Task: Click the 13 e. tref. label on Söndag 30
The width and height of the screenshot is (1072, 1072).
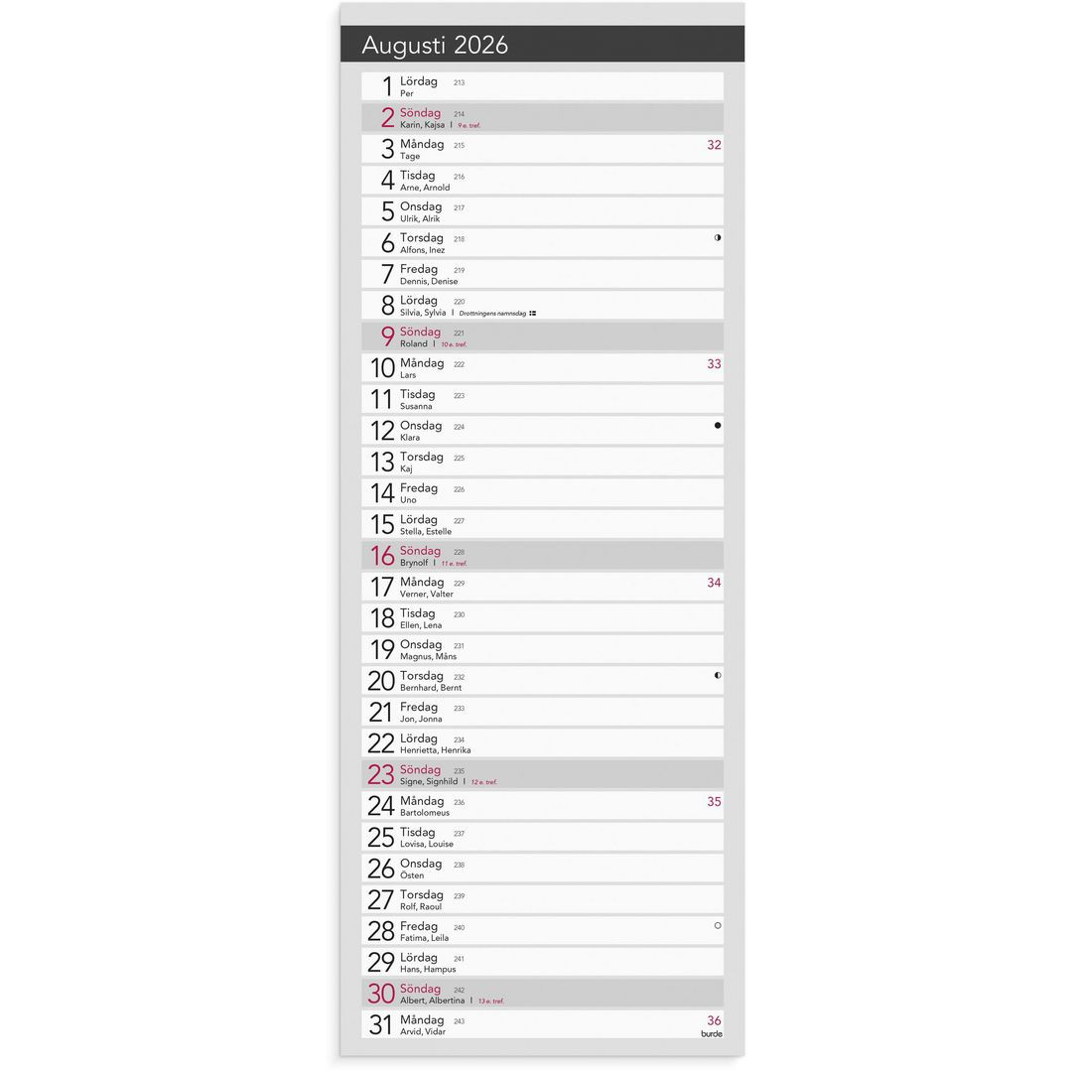Action: tap(491, 1001)
